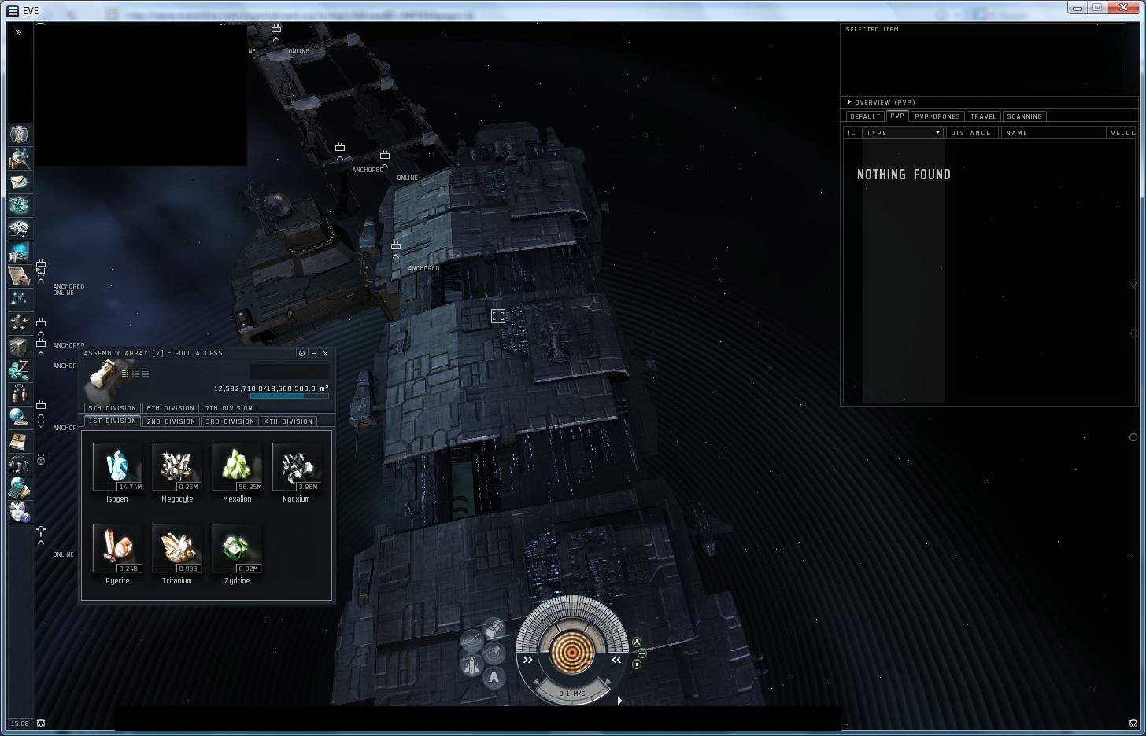
Task: Click the Assembly Array filter field
Action: (289, 371)
